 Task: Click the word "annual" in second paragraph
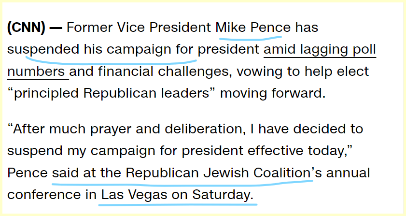(350, 173)
